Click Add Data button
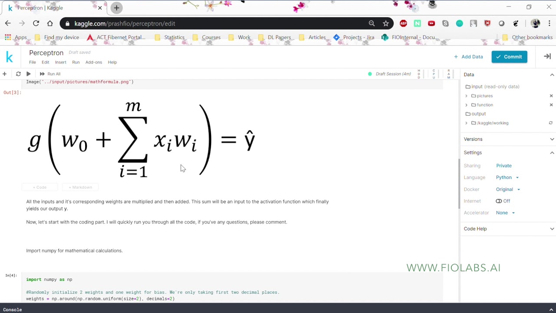Viewport: 556px width, 313px height. pyautogui.click(x=468, y=57)
